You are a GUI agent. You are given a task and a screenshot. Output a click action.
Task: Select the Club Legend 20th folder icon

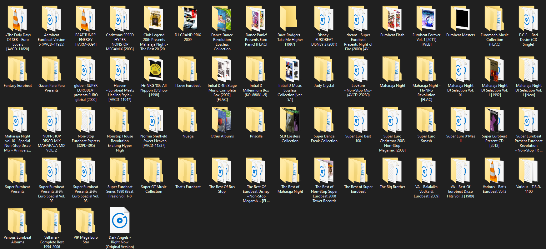click(154, 19)
